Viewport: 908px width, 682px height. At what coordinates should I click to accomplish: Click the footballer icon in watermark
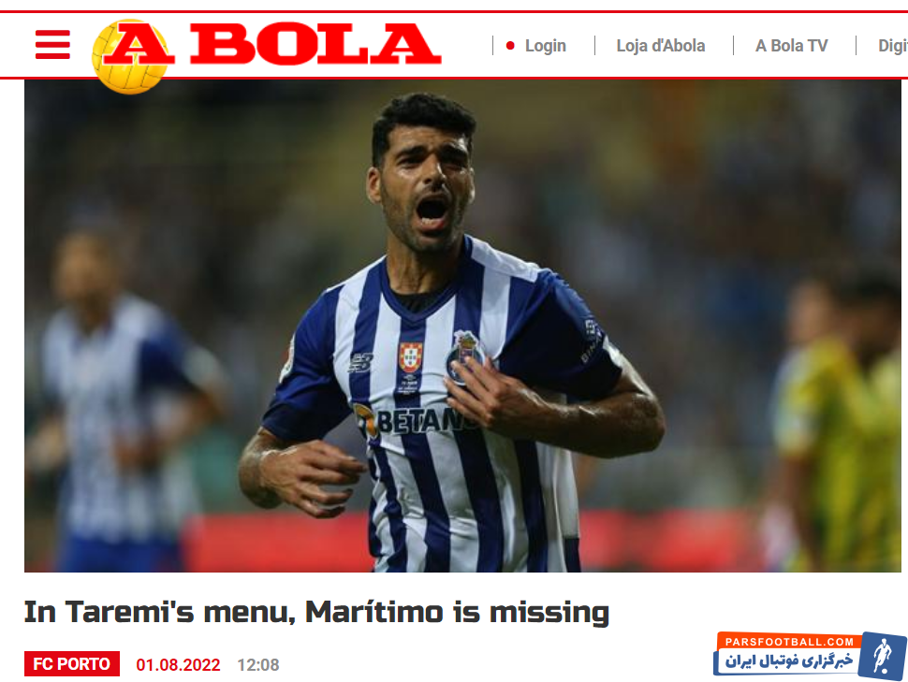pyautogui.click(x=883, y=656)
